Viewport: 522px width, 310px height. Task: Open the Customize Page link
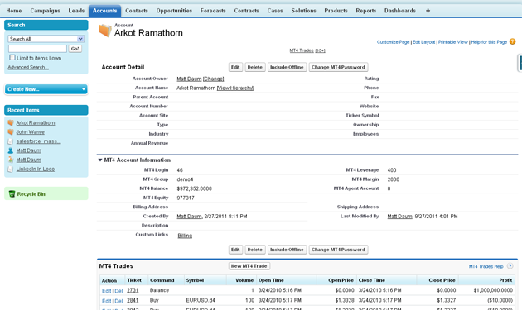pos(394,42)
